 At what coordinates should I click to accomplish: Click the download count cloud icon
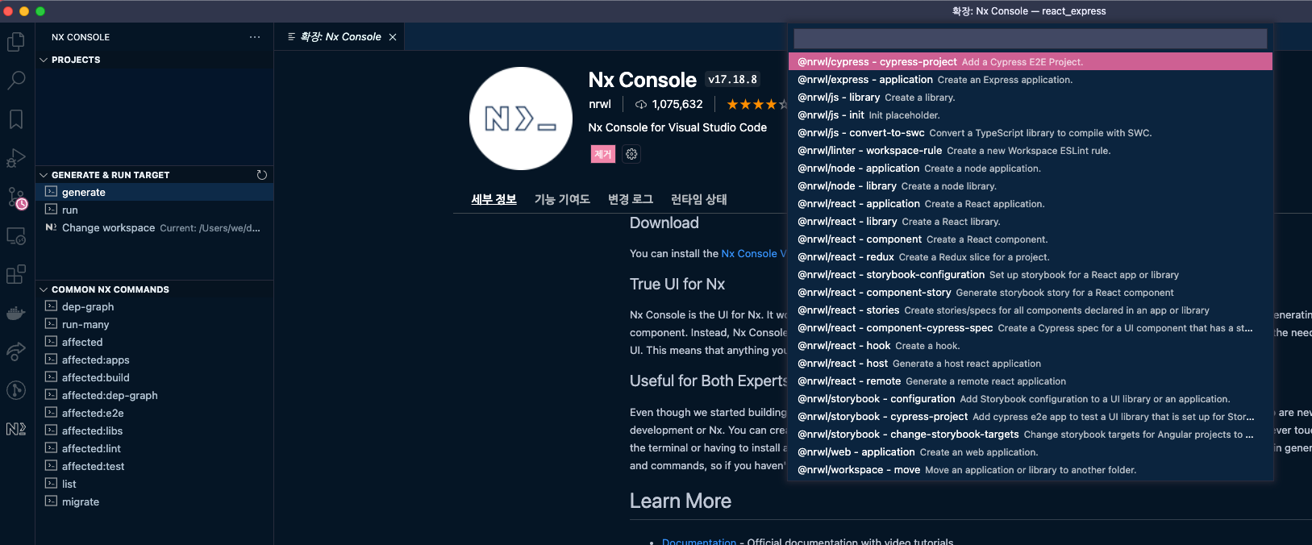point(641,105)
